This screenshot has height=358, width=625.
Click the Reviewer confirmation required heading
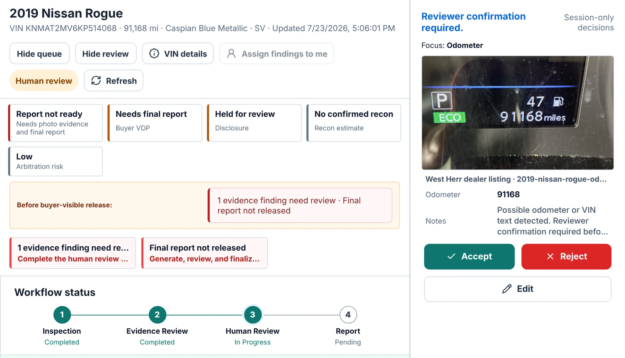[473, 22]
